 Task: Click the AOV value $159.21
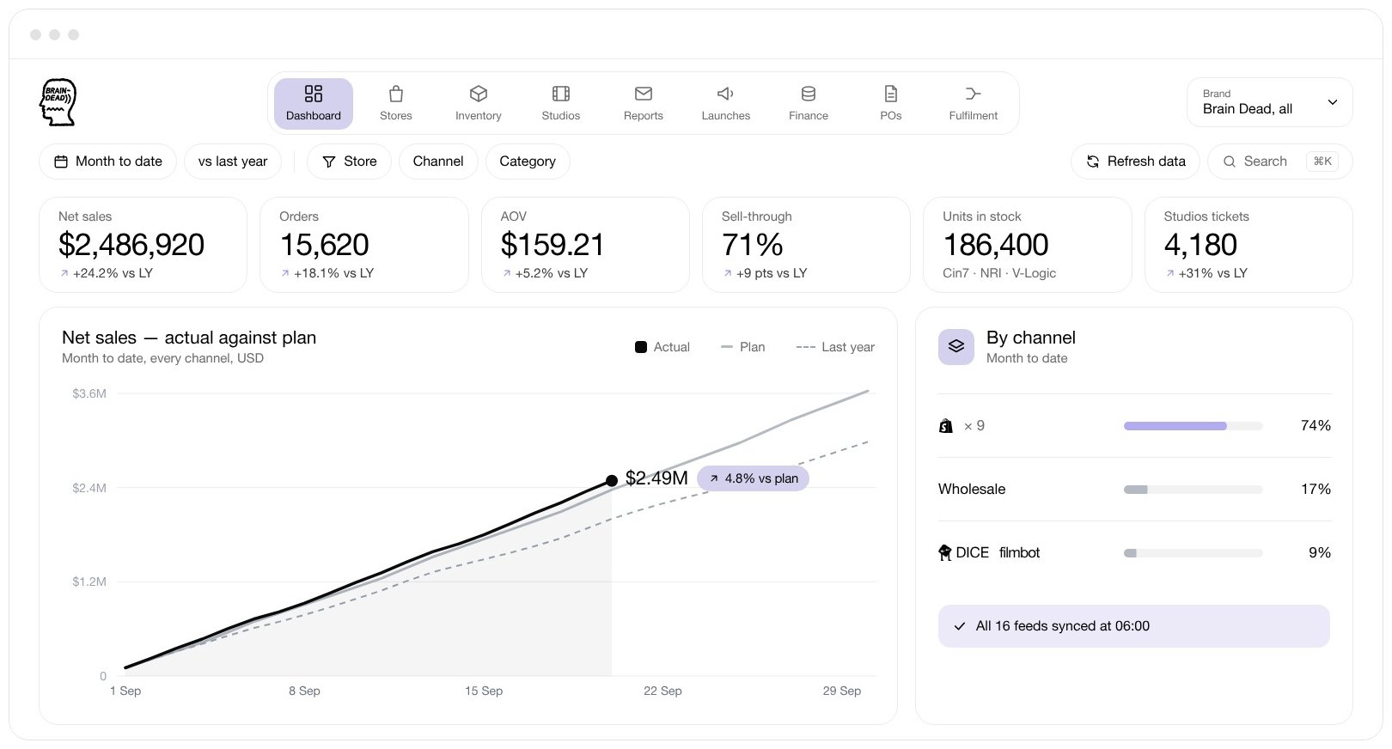(x=553, y=245)
